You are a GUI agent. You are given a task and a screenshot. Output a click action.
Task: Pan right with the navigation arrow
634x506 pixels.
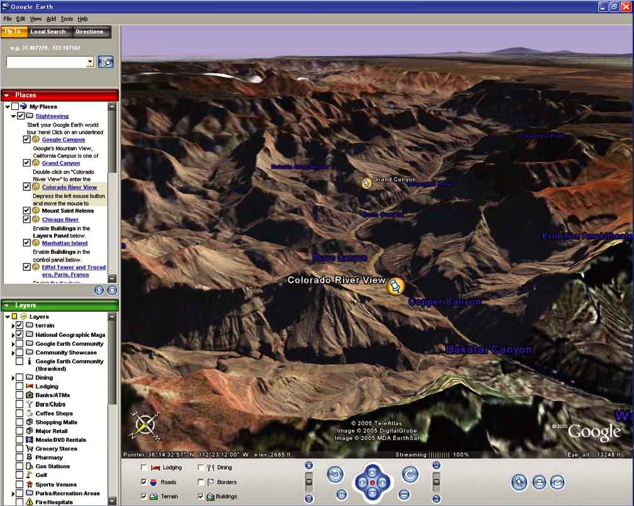(x=383, y=483)
